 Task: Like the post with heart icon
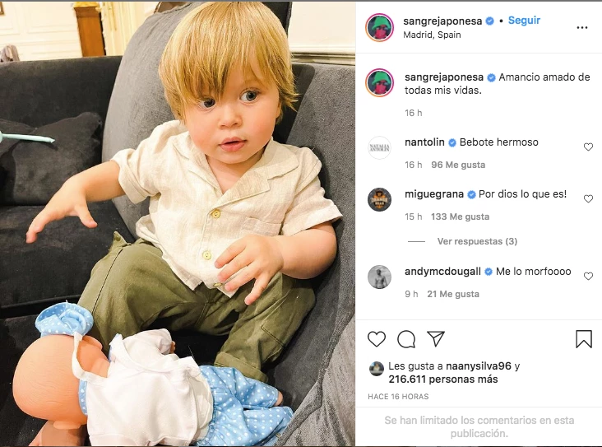click(x=377, y=339)
